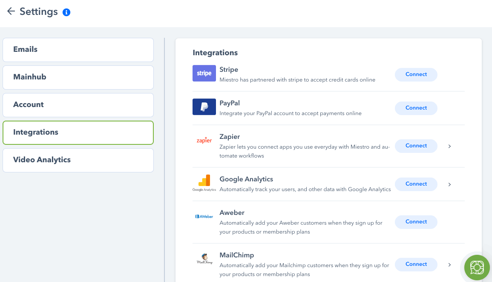Screen dimensions: 492x282
Task: Open the Mainhub settings section
Action: (78, 77)
